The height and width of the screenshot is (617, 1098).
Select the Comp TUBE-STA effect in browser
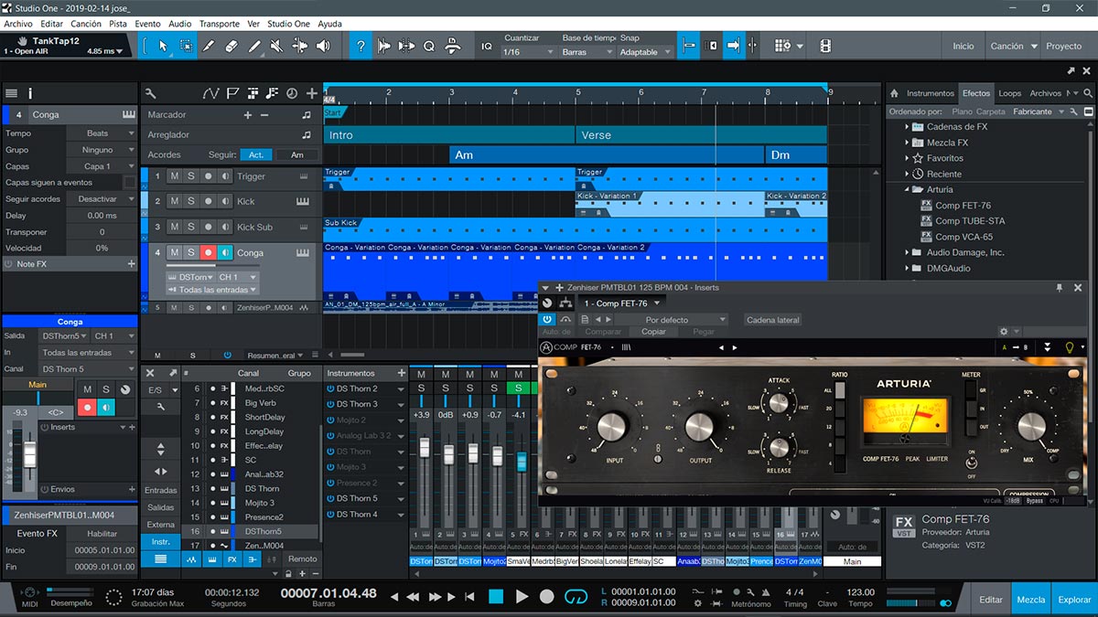pyautogui.click(x=970, y=221)
